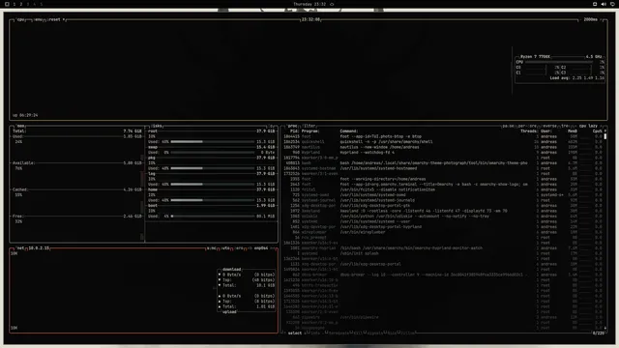The height and width of the screenshot is (348, 619).
Task: Select the quickshell process row
Action: pos(443,142)
